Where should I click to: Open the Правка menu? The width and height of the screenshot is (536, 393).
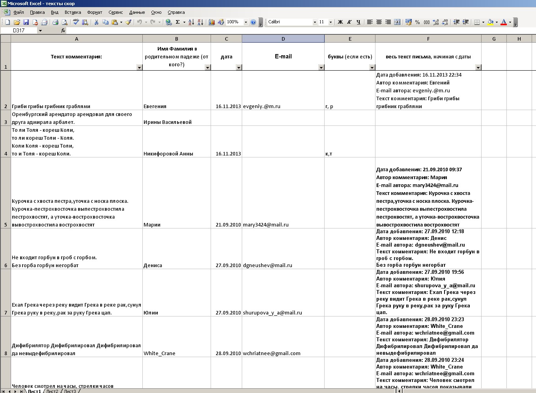pyautogui.click(x=37, y=12)
